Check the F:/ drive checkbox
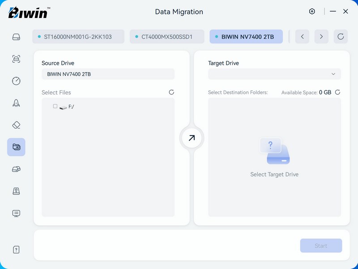Image resolution: width=358 pixels, height=269 pixels. 55,107
